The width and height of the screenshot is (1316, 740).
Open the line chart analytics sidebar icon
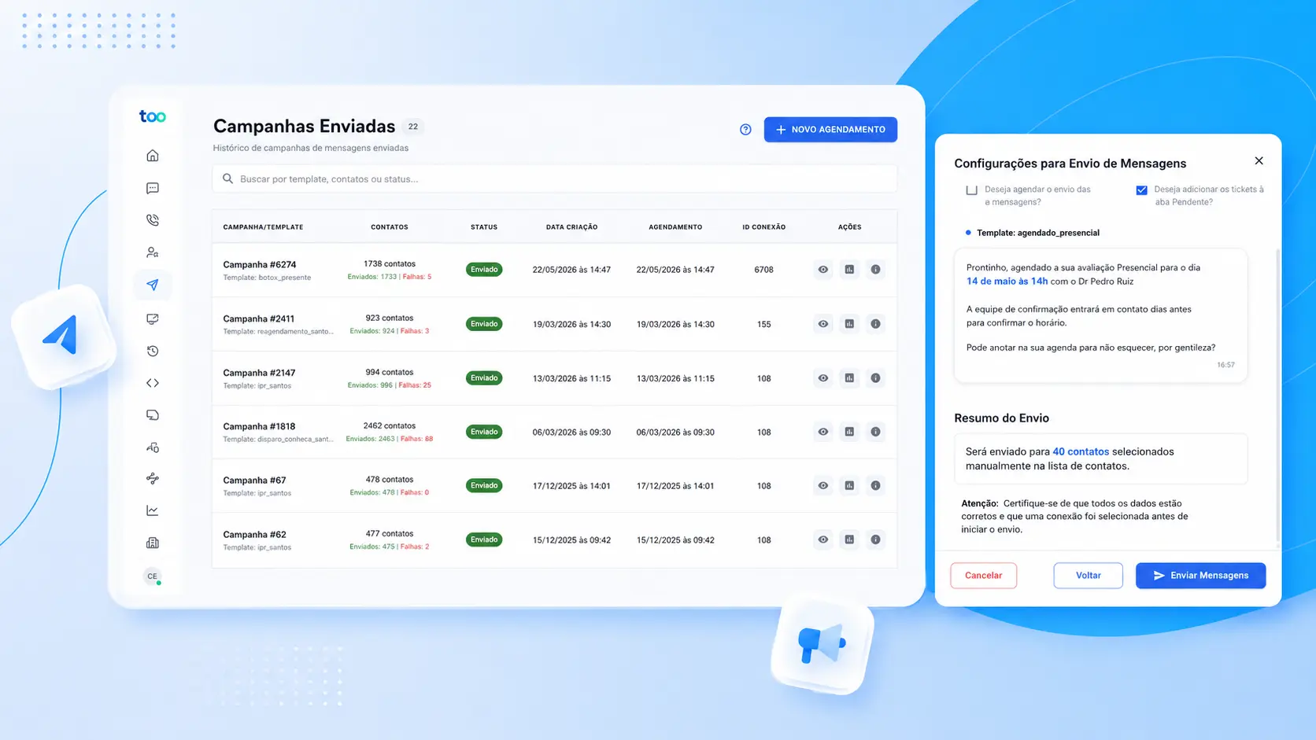coord(153,511)
